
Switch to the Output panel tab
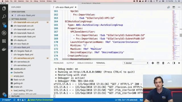[x=70, y=63]
